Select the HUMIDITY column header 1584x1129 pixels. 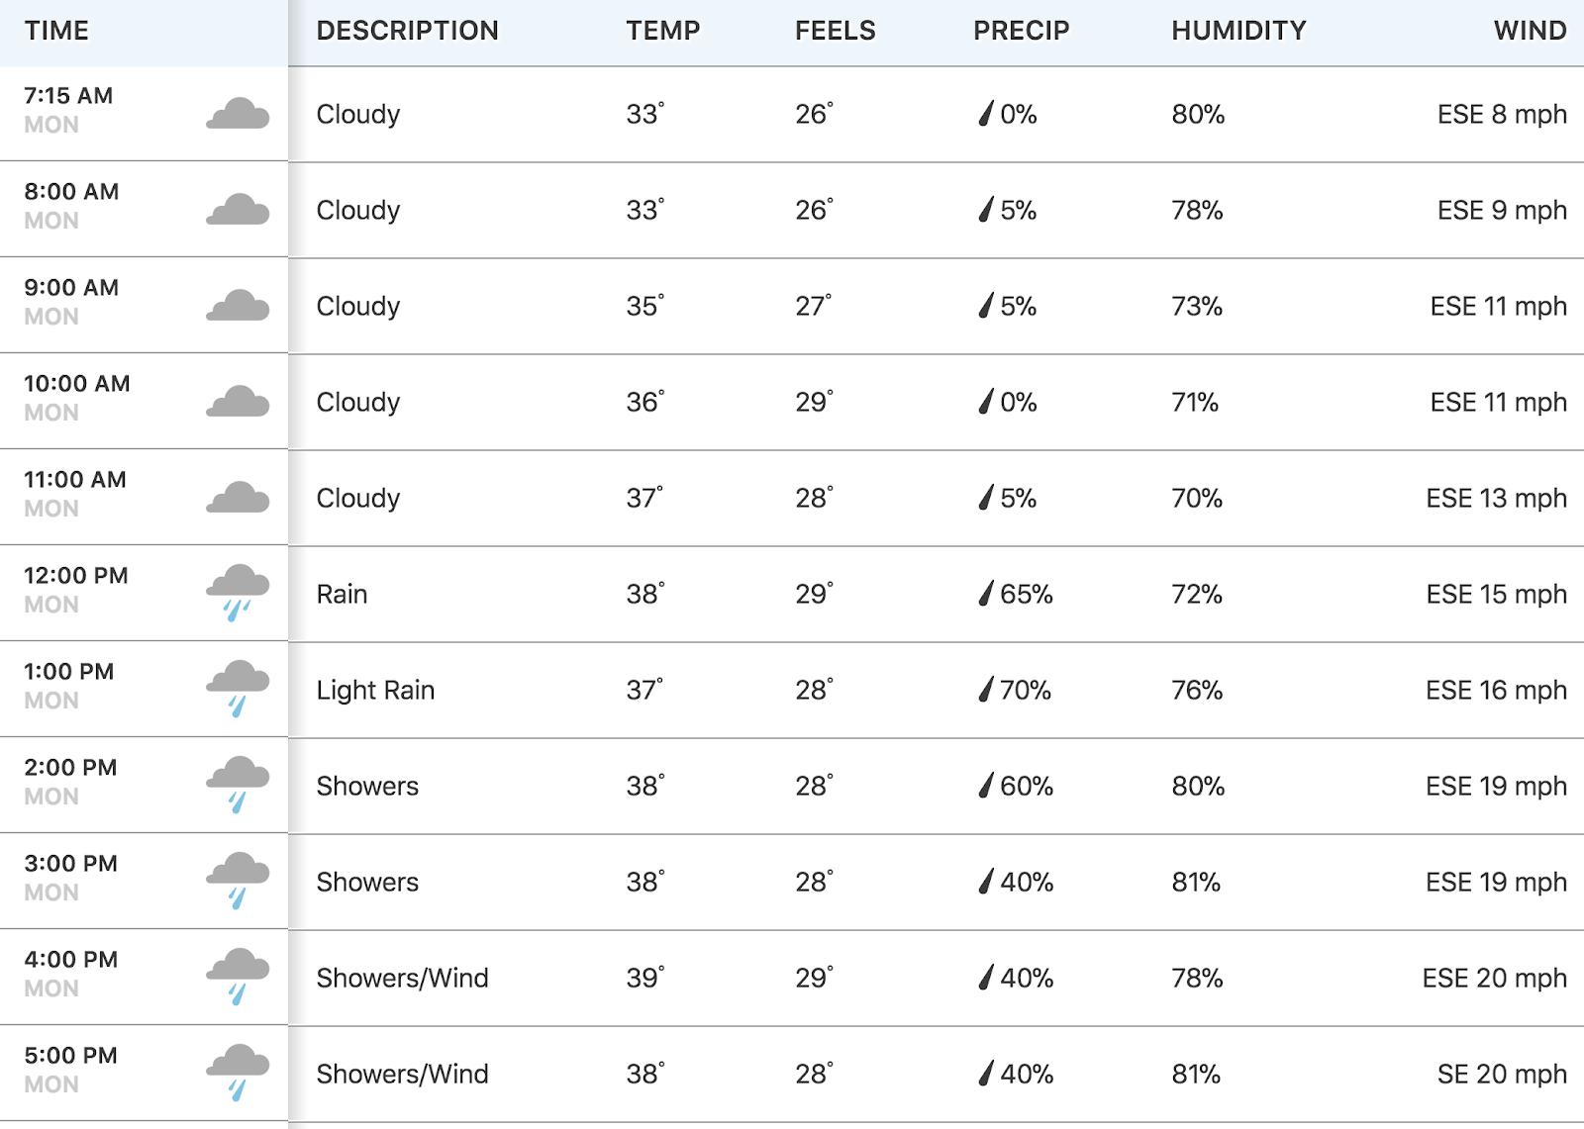pyautogui.click(x=1238, y=31)
